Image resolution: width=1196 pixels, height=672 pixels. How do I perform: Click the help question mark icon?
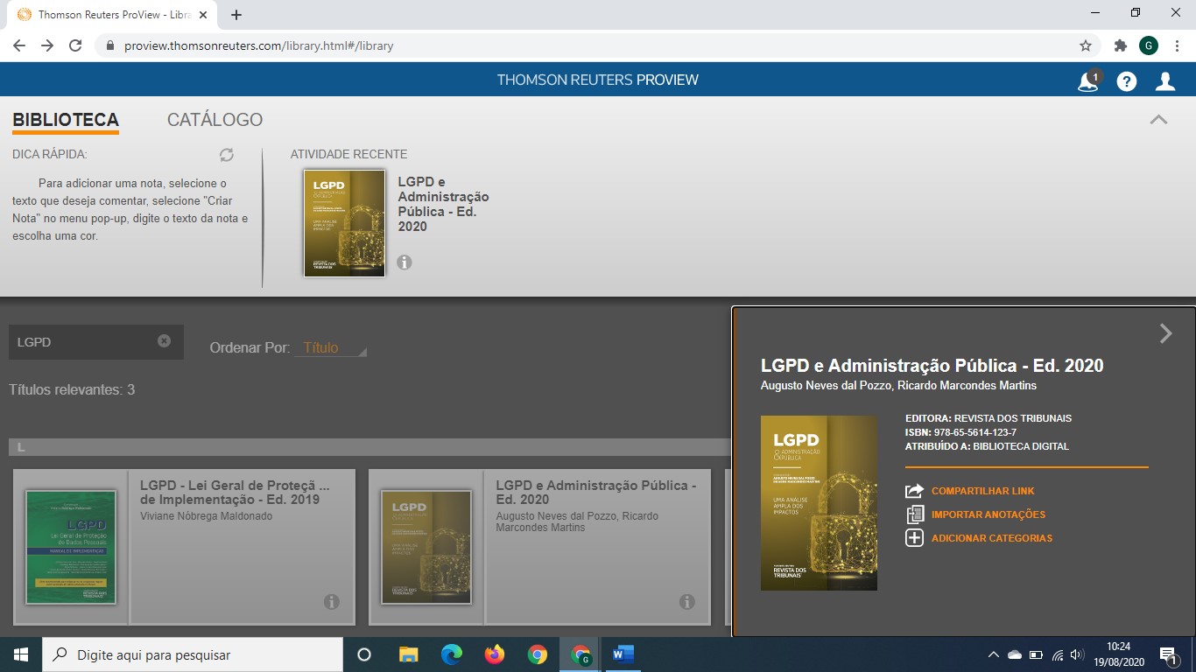coord(1127,81)
